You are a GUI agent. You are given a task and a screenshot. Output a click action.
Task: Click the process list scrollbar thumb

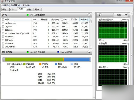point(91,22)
